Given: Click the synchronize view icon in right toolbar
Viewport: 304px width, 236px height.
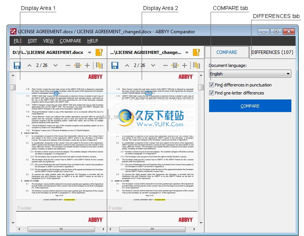Looking at the screenshot, I should [196, 65].
